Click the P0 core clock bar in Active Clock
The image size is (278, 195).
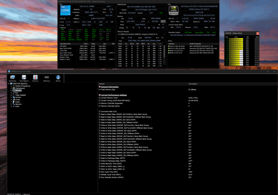236,39
